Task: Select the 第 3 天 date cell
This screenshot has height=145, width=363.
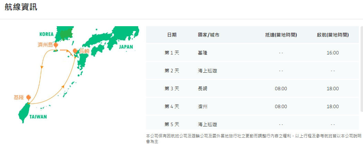Action: tap(172, 89)
